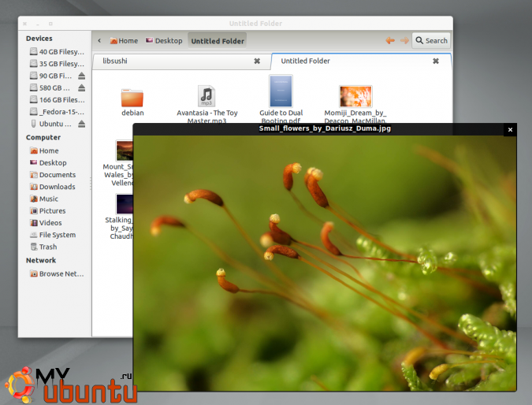
Task: Select the Ubuntu device in sidebar
Action: click(x=51, y=124)
